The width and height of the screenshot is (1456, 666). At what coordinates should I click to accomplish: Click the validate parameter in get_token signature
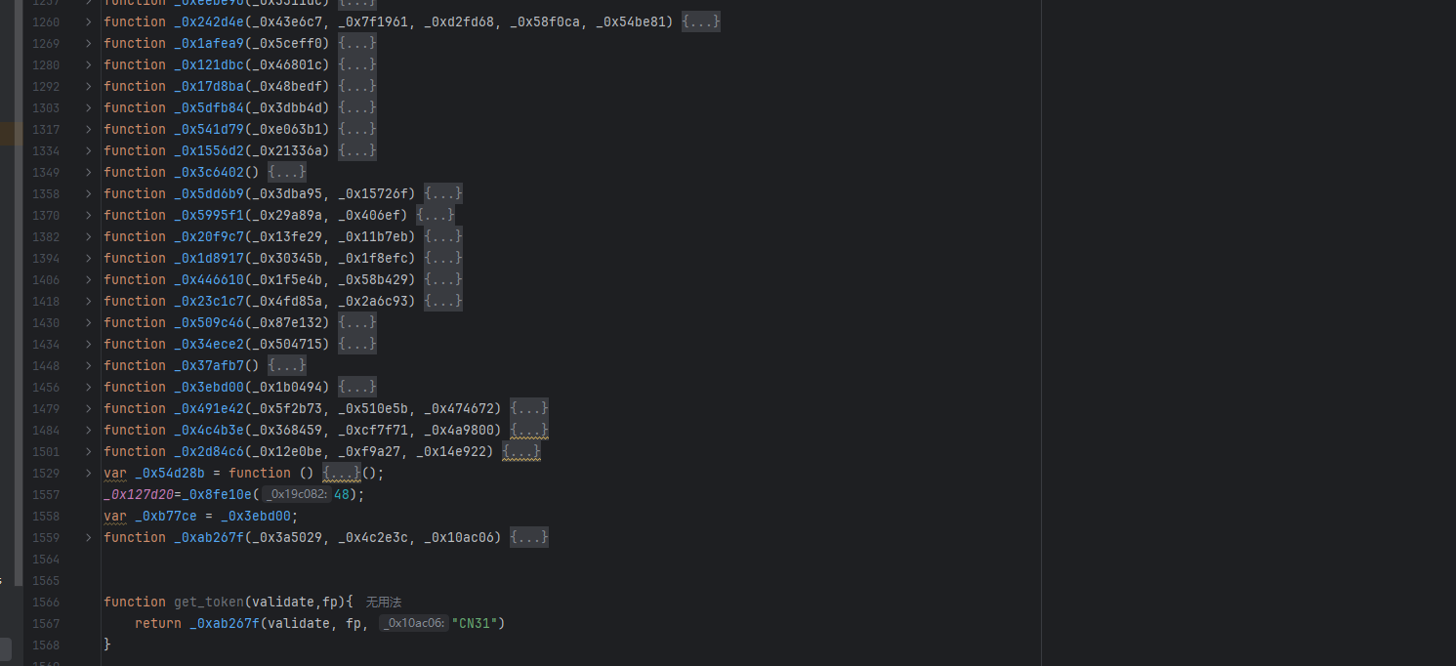(283, 602)
